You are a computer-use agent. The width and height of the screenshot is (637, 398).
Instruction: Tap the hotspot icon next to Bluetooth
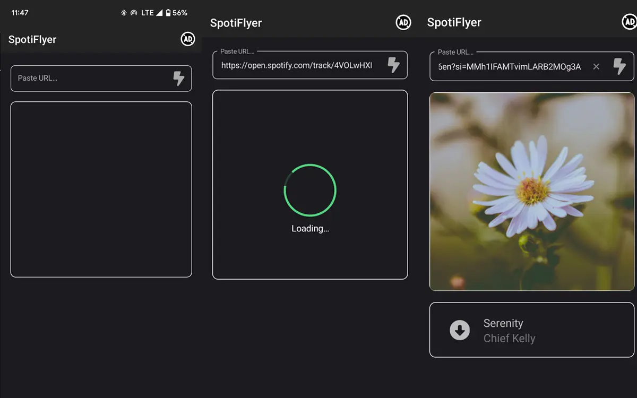tap(134, 13)
